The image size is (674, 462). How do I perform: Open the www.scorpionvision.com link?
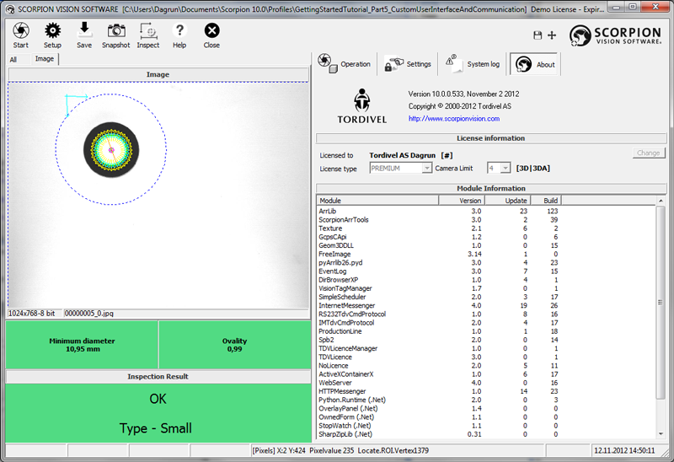[453, 119]
